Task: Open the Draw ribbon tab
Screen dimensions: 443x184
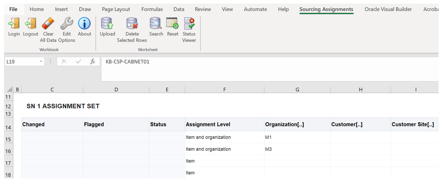Action: (x=85, y=9)
